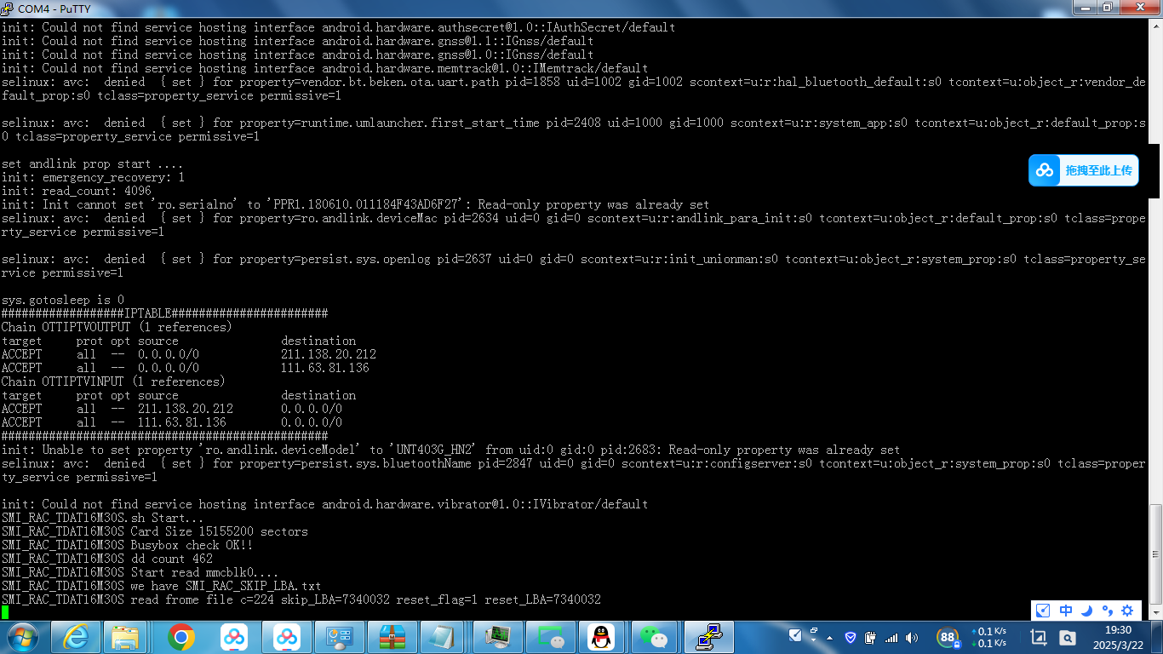The height and width of the screenshot is (654, 1163).
Task: Click 'Chain OTTIPTVOUTPUT (1 references)' text
Action: [x=116, y=327]
